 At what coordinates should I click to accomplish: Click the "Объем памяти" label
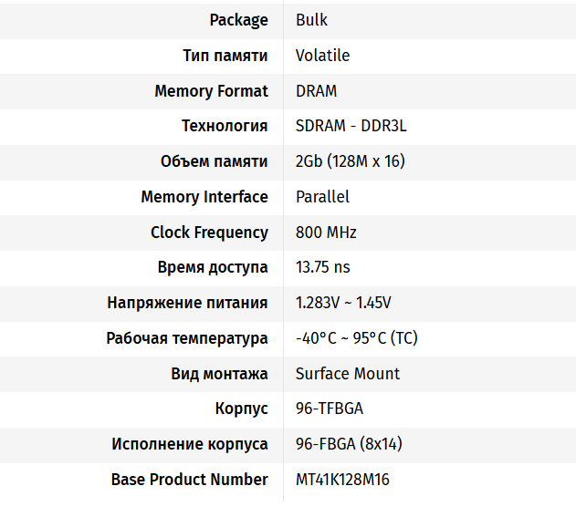[214, 161]
